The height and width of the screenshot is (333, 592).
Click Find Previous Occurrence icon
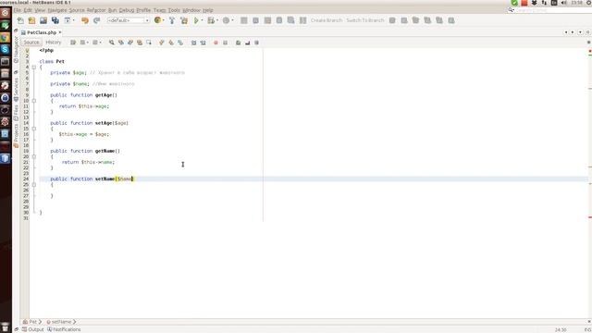[x=121, y=43]
